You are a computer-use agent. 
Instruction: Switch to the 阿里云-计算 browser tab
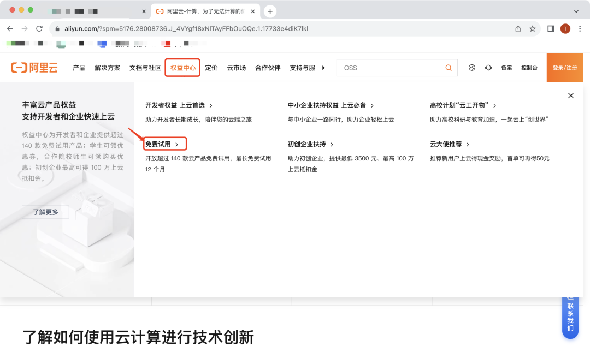(199, 11)
